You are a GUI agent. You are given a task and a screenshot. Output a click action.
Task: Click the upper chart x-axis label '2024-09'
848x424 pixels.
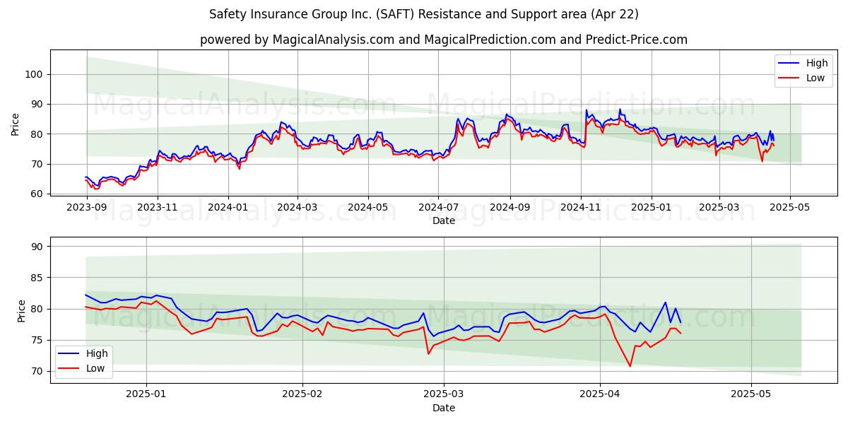(x=510, y=208)
